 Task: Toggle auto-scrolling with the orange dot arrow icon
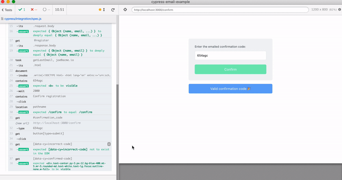(102, 10)
